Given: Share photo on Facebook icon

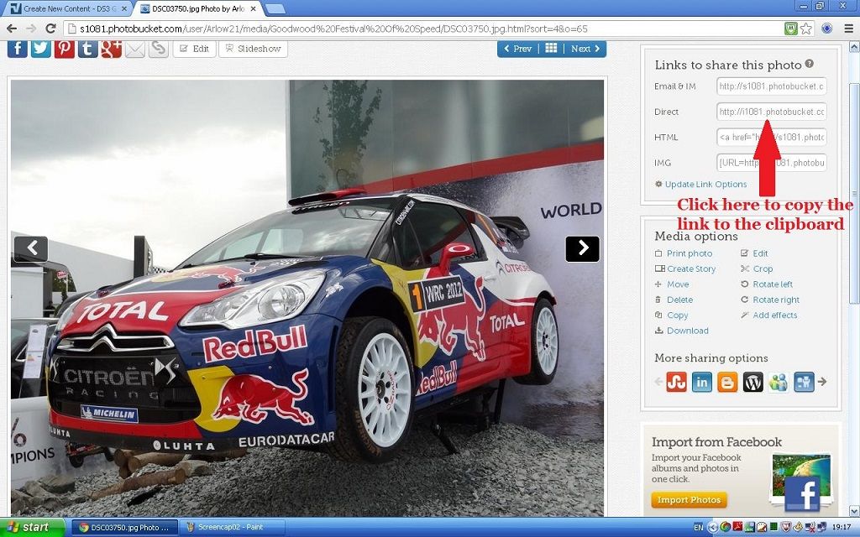Looking at the screenshot, I should [x=17, y=49].
